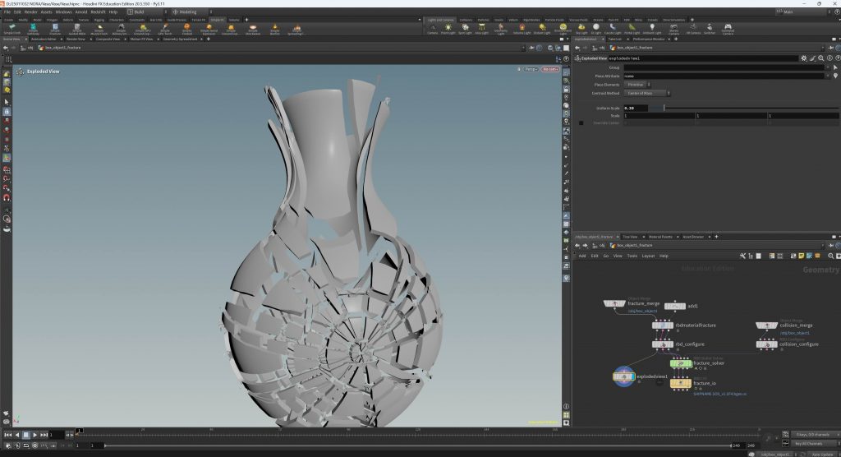This screenshot has width=841, height=457.
Task: Click the collision_merge node icon
Action: pos(766,325)
